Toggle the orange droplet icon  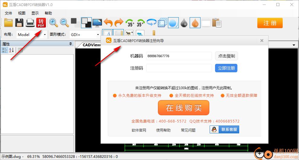coord(195,23)
